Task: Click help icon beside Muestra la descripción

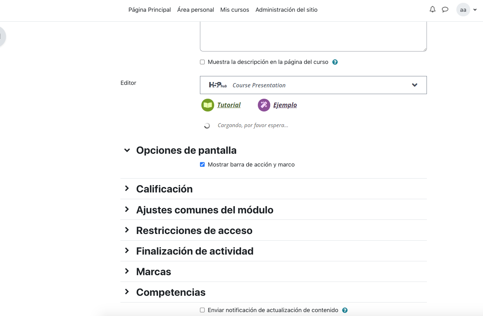Action: (x=335, y=62)
